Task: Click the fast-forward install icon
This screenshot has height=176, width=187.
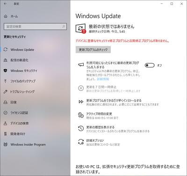Action: tap(81, 102)
